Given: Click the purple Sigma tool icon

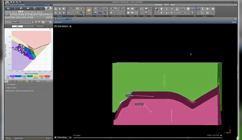Looking at the screenshot, I should (x=198, y=9).
